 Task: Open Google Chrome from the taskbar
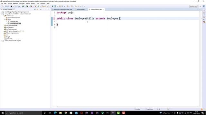66,113
